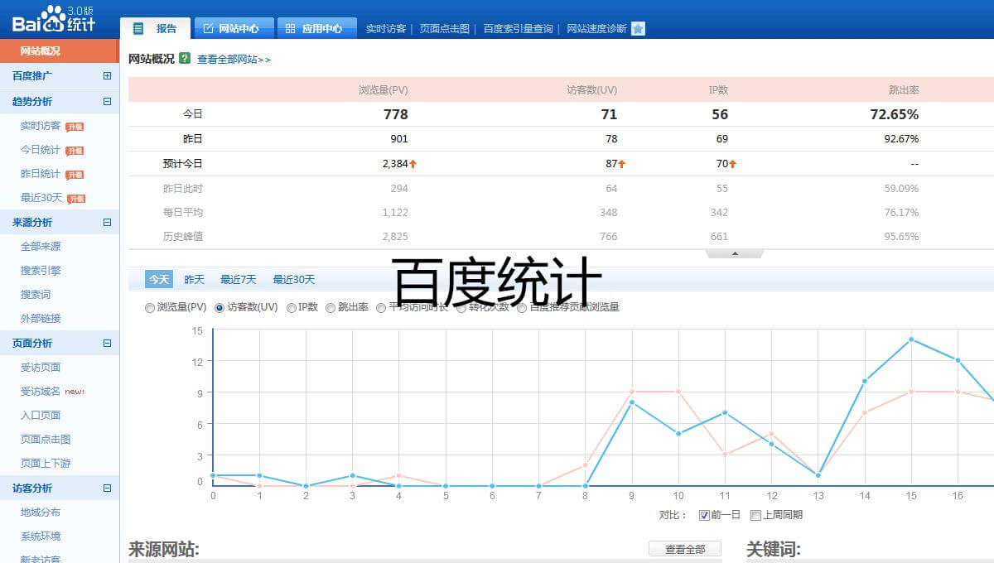994x563 pixels.
Task: Switch the chart to 最近7天
Action: [239, 280]
